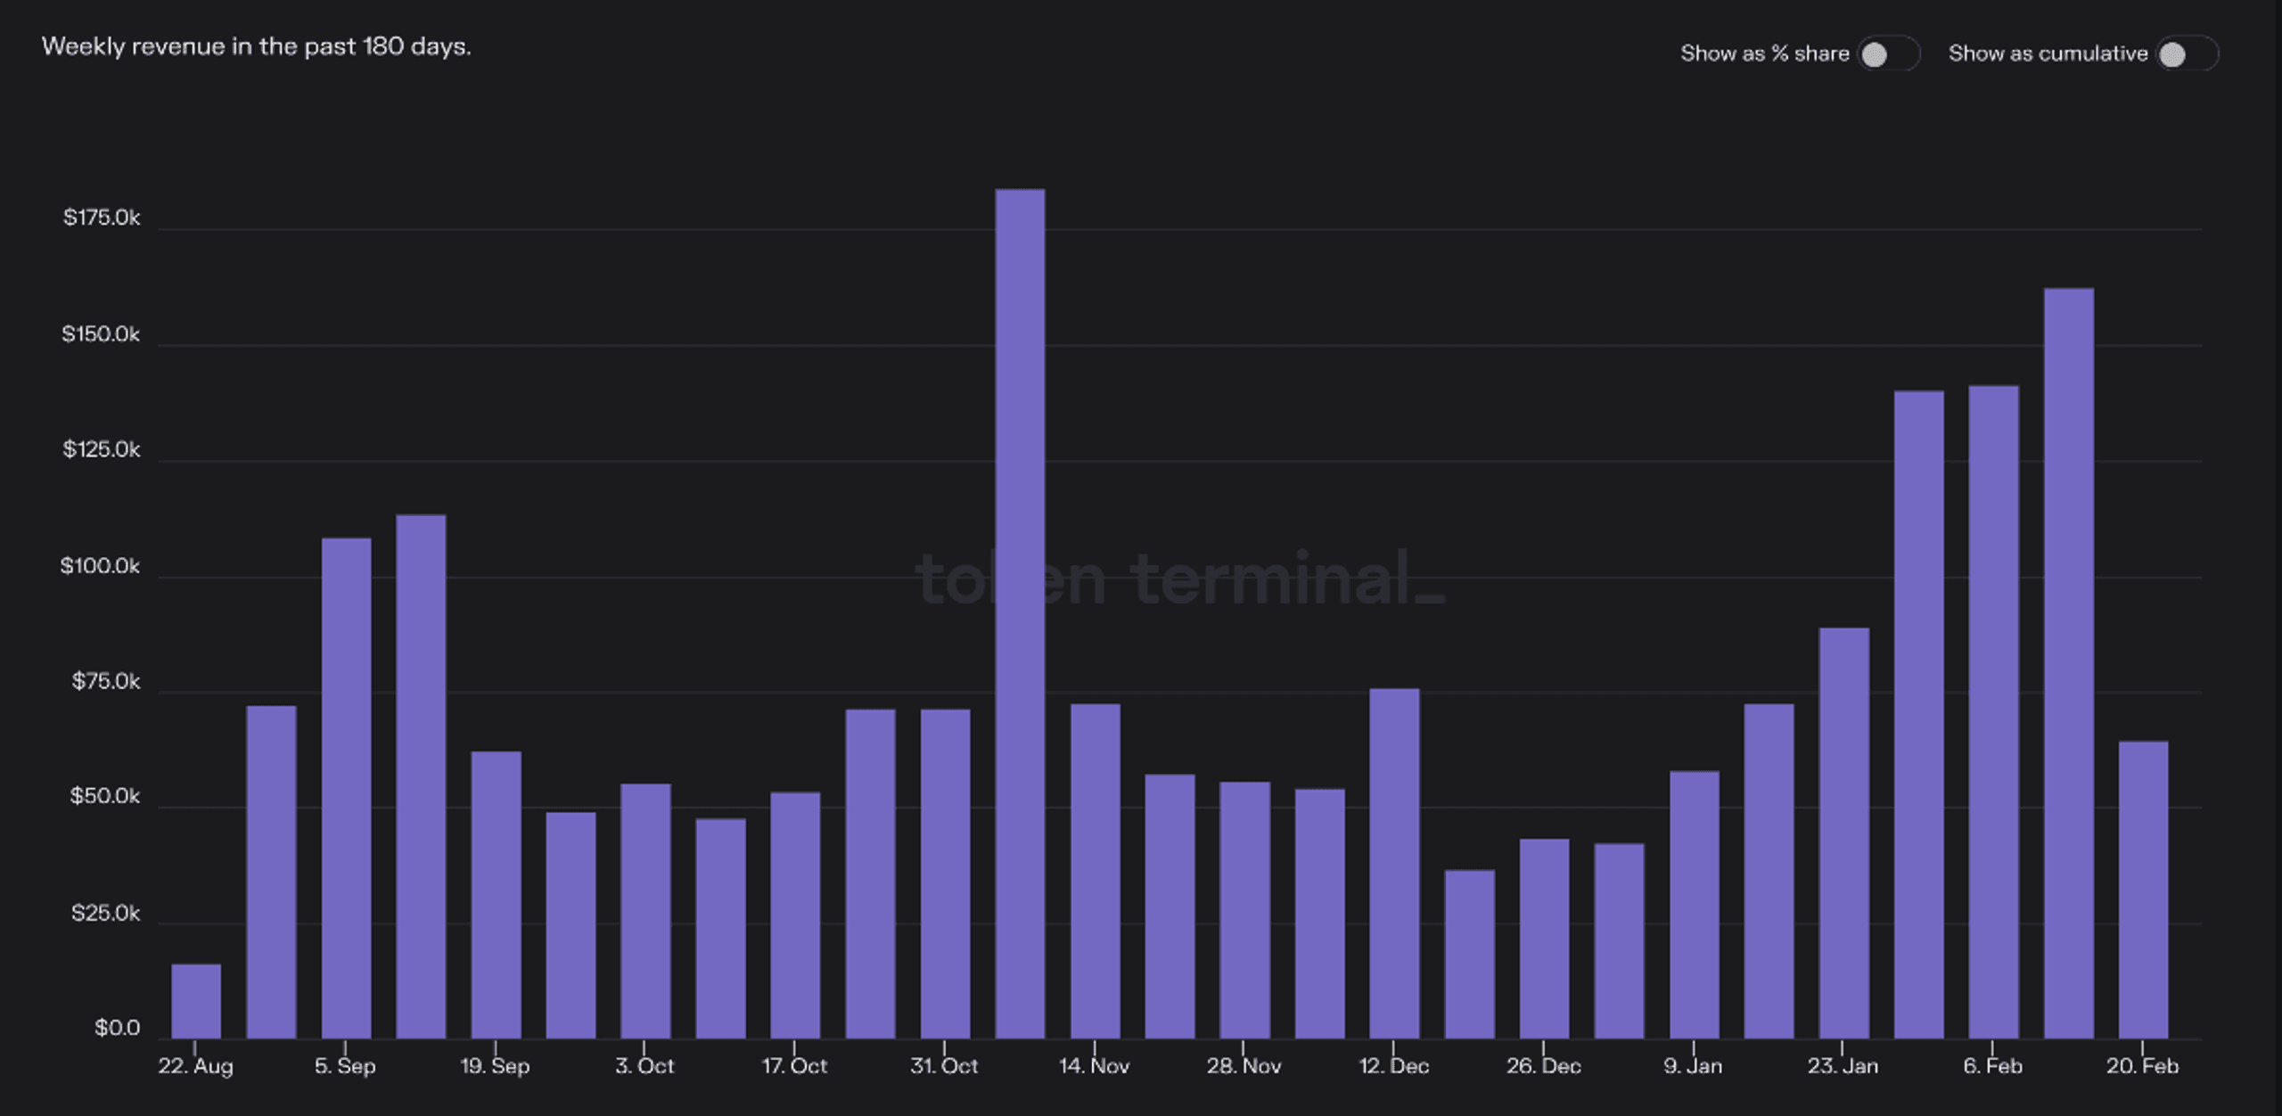Click the '$0.0' axis label
This screenshot has height=1116, width=2282.
coord(118,1028)
